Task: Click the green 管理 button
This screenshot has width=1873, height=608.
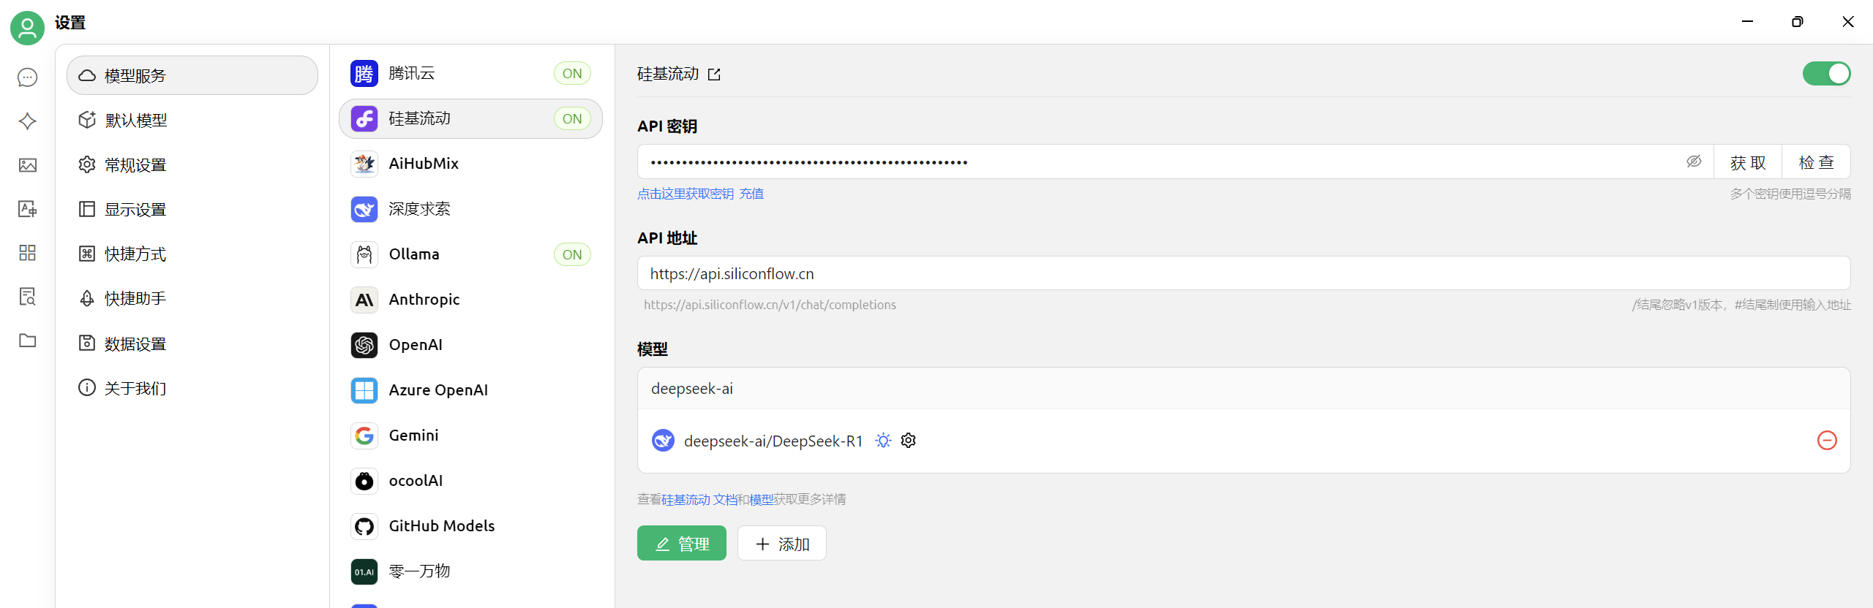Action: pos(682,543)
